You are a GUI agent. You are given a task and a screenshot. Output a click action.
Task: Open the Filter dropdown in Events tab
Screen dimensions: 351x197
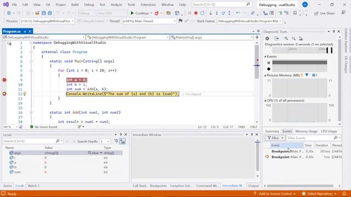(x=275, y=138)
